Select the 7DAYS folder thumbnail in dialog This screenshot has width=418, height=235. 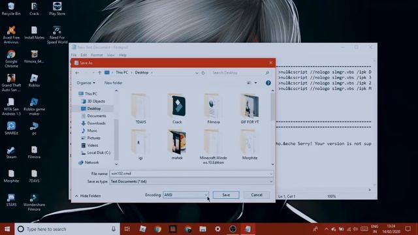[140, 109]
